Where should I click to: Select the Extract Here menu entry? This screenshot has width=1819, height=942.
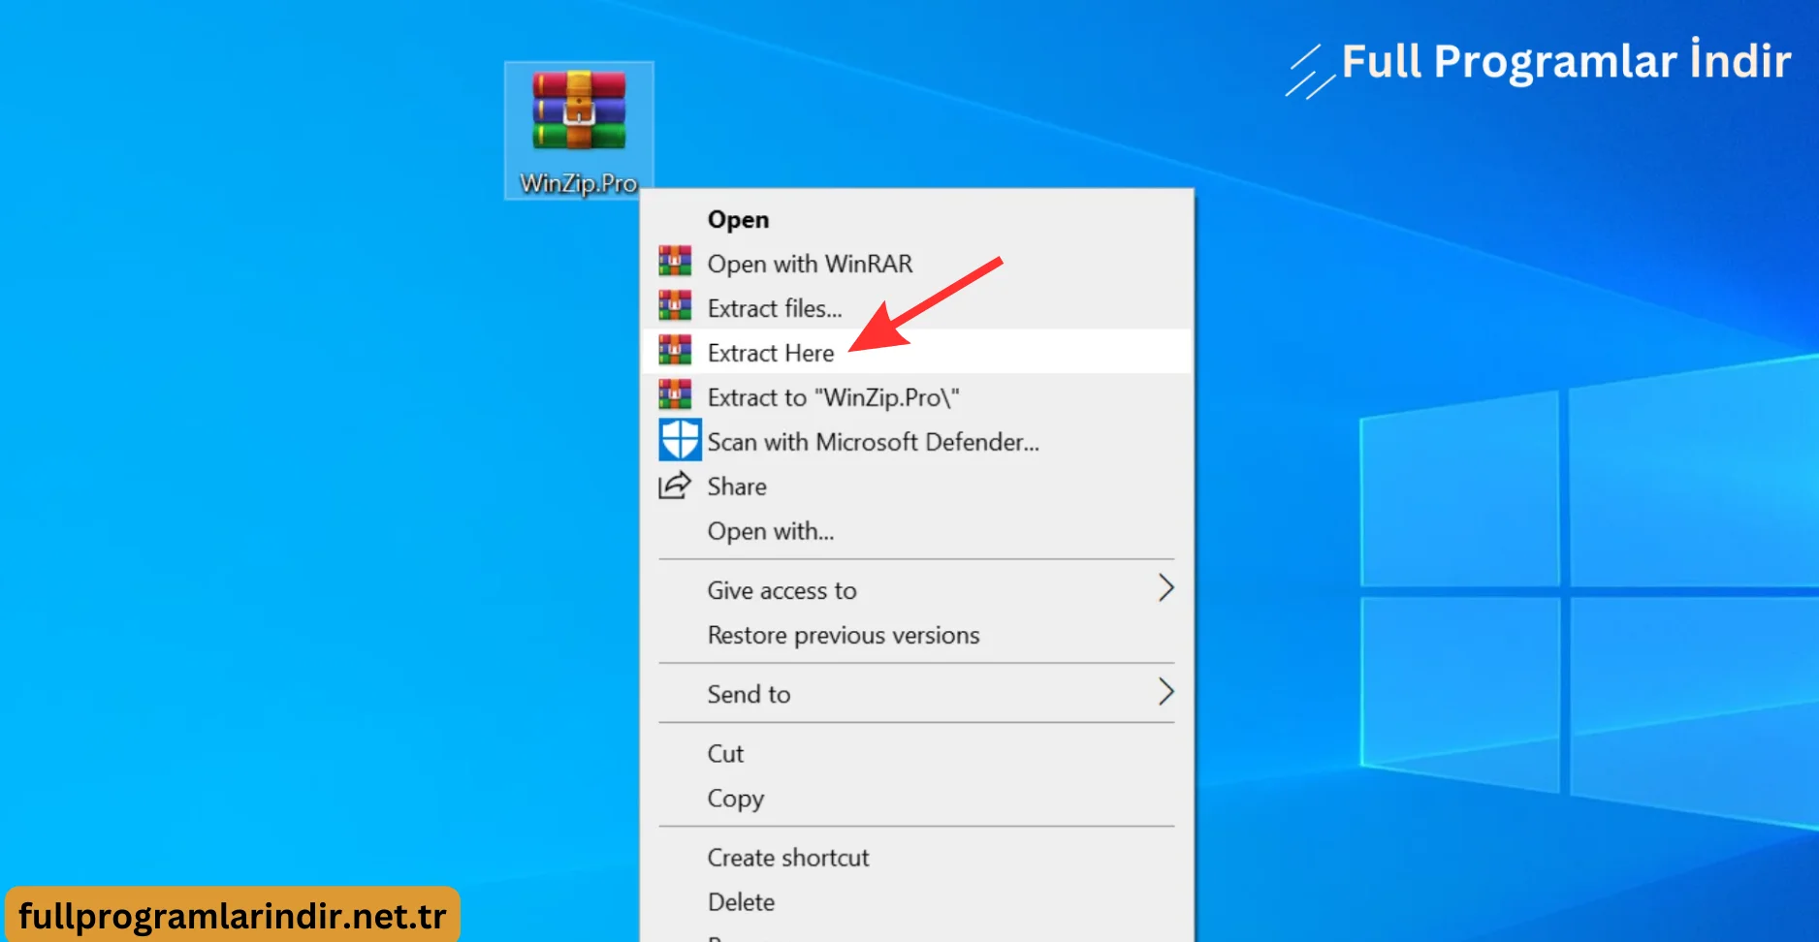(916, 352)
